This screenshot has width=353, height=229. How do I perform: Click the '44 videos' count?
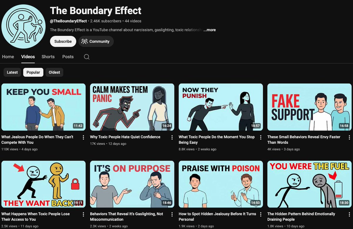(133, 21)
